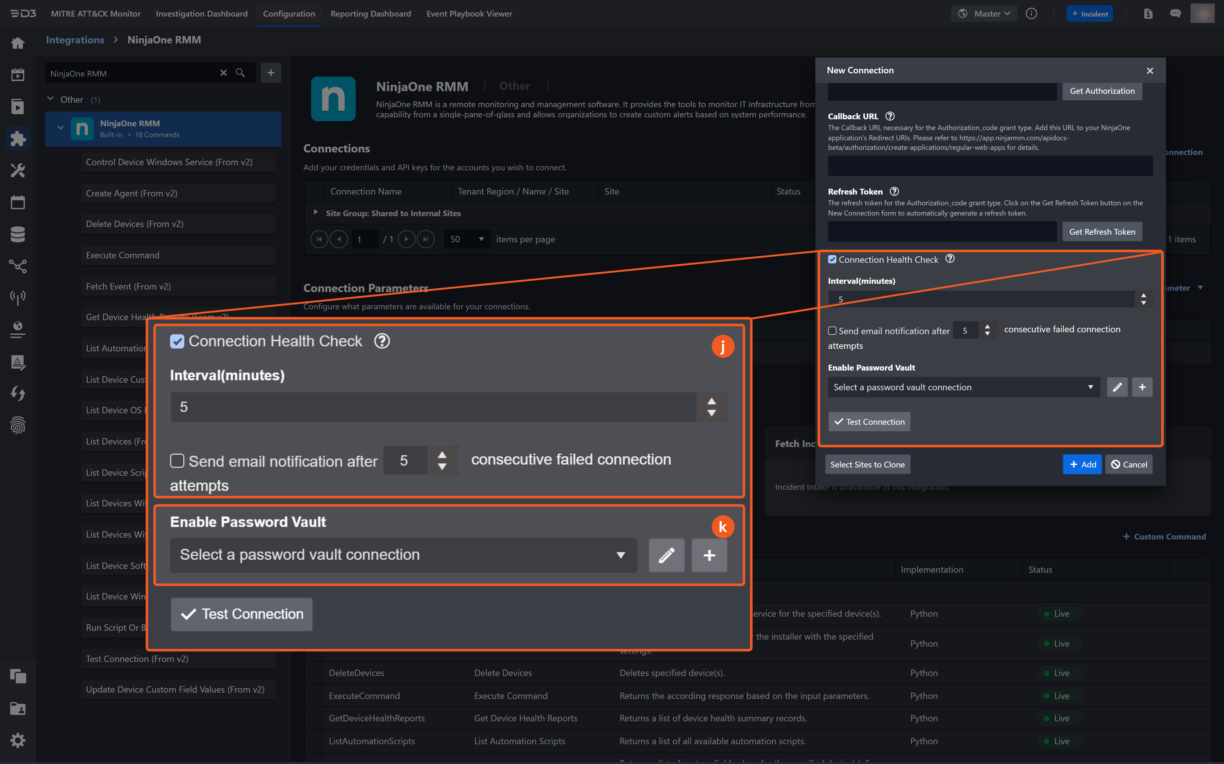The image size is (1224, 764).
Task: Switch to Reporting Dashboard tab
Action: (370, 14)
